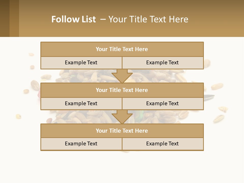Click the bottom block's "Your Title Text Here" bar

122,131
